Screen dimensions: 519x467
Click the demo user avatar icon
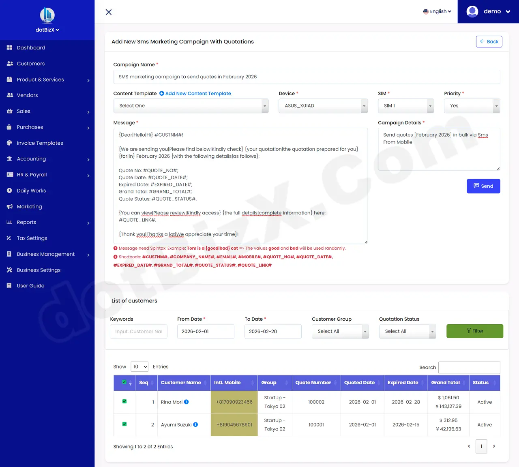(472, 11)
